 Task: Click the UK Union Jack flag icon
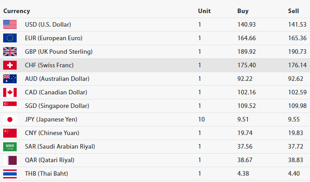[x=10, y=51]
